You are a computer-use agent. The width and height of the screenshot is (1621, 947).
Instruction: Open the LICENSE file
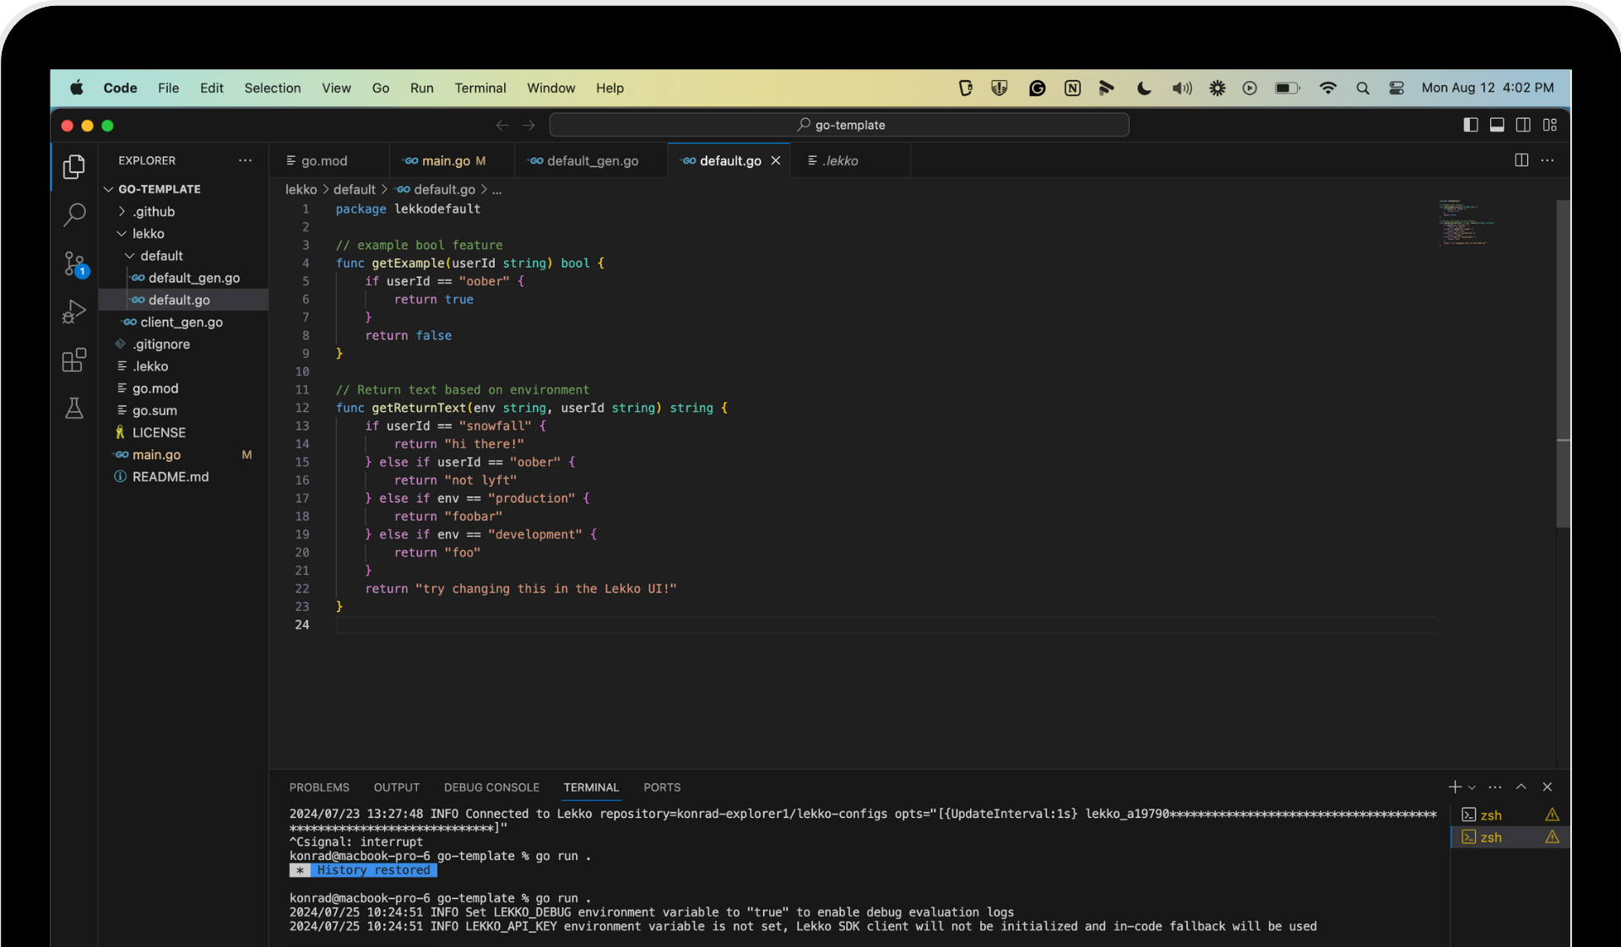click(x=183, y=432)
